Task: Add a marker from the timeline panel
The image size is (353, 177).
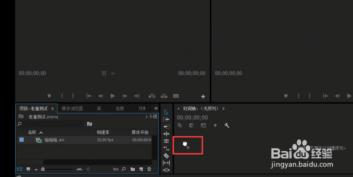Action: (x=215, y=126)
